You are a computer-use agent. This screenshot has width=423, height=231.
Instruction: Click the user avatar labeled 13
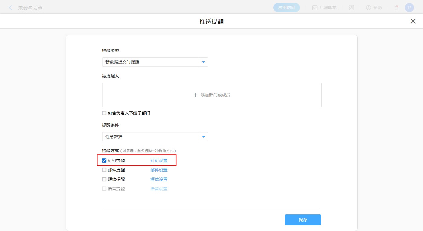409,8
